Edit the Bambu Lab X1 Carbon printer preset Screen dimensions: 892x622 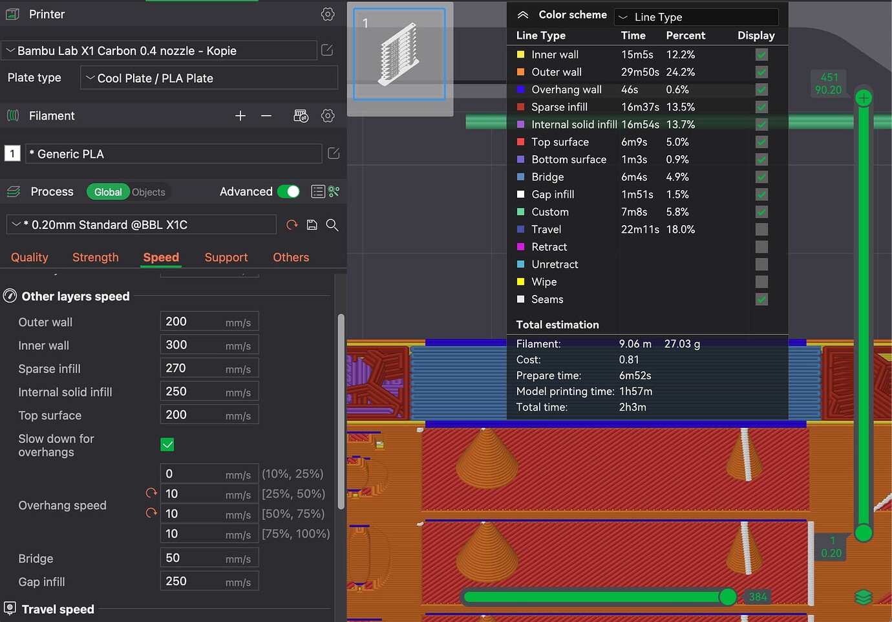[327, 50]
